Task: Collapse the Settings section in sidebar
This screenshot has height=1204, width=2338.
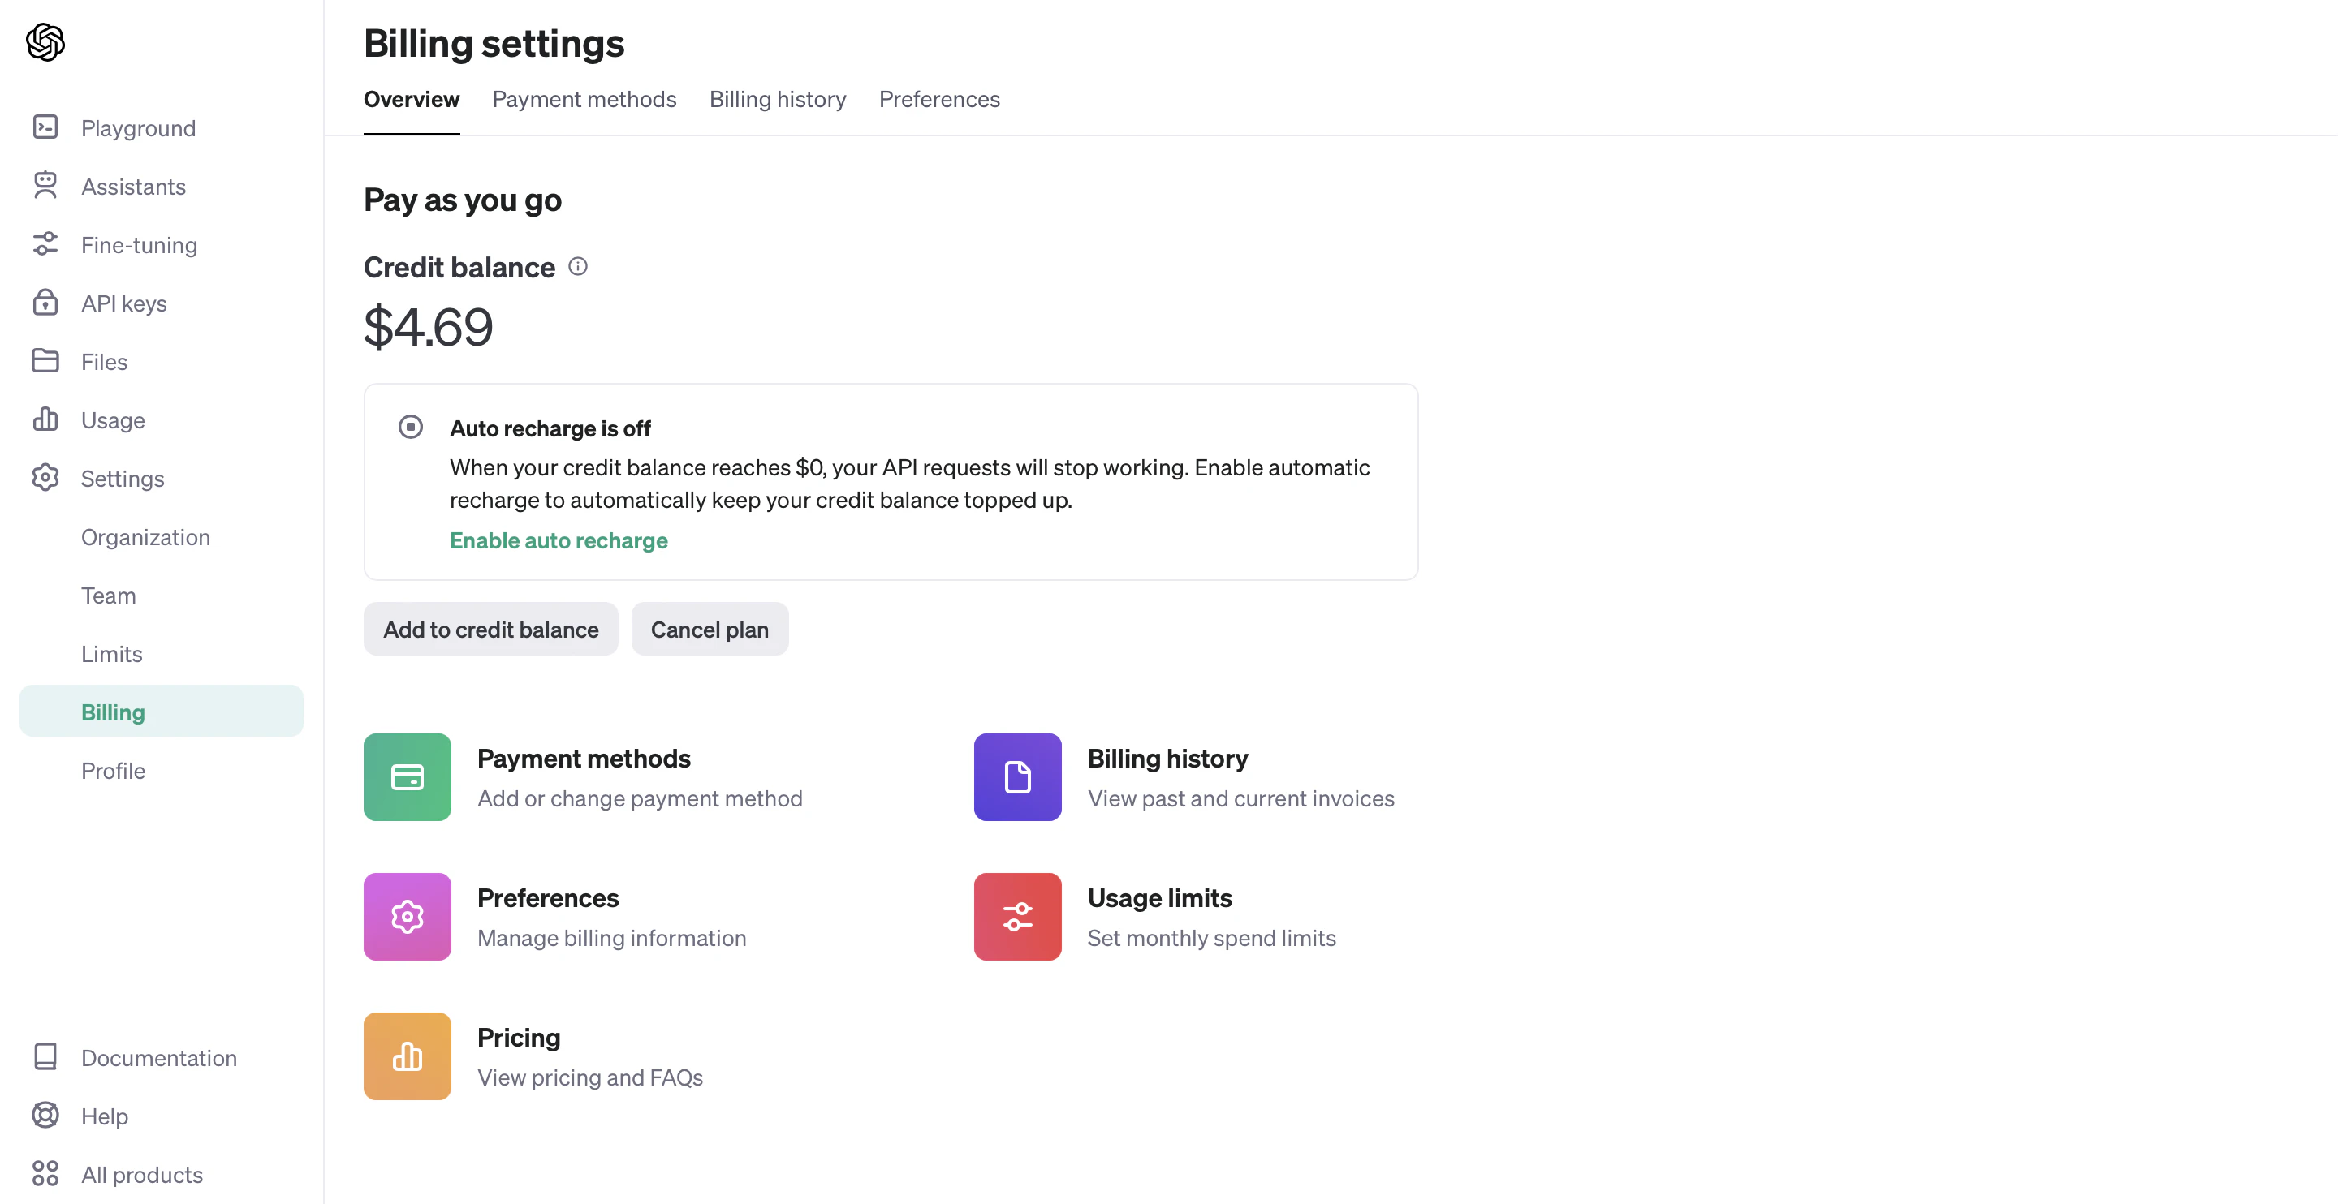Action: tap(123, 478)
